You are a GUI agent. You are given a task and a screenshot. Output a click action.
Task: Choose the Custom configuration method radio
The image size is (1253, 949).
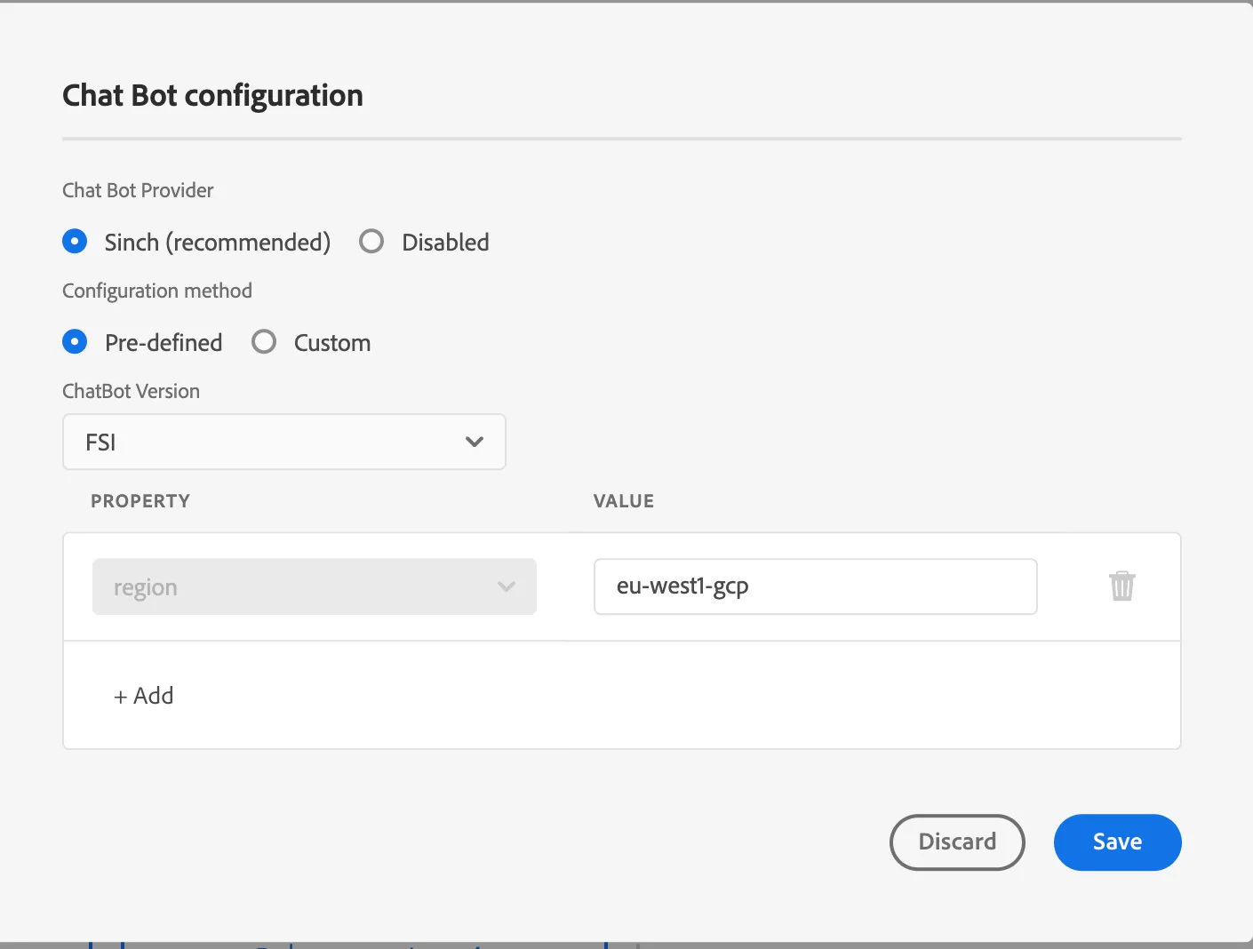coord(264,342)
